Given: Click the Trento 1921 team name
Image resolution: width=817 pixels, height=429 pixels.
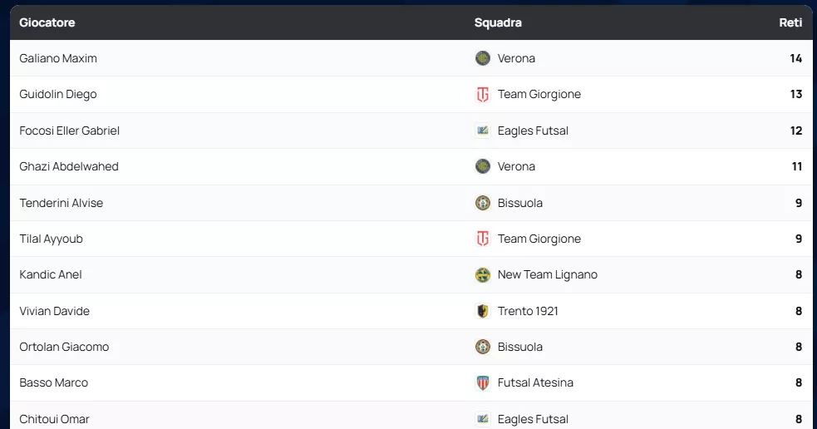Looking at the screenshot, I should 528,311.
